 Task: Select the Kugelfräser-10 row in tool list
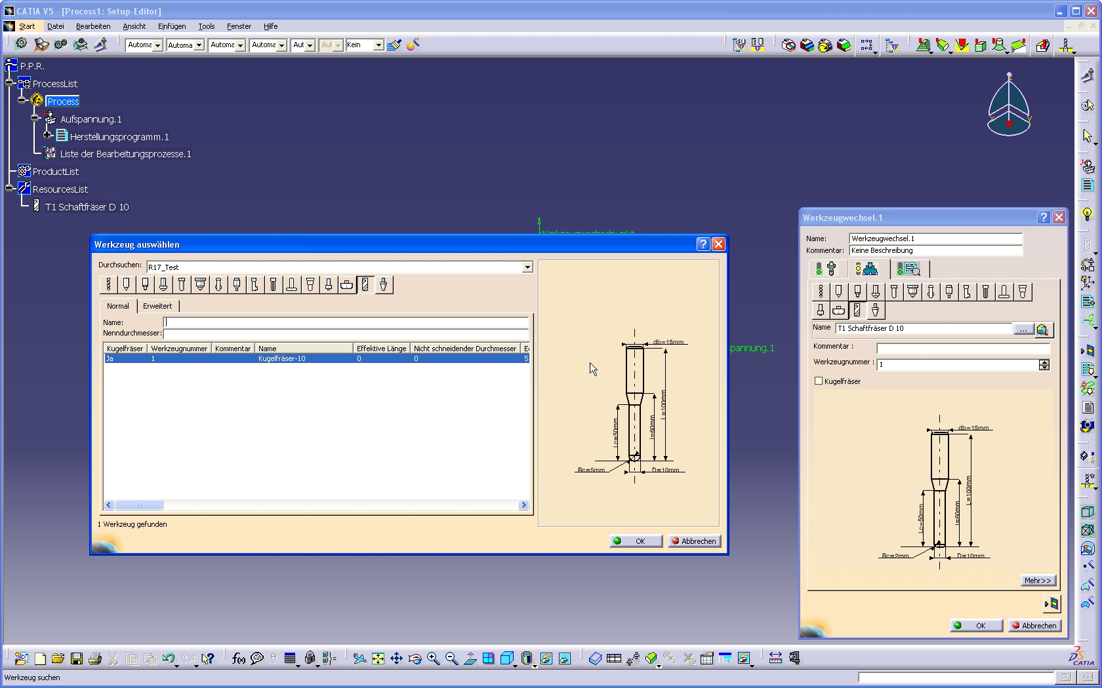(317, 358)
